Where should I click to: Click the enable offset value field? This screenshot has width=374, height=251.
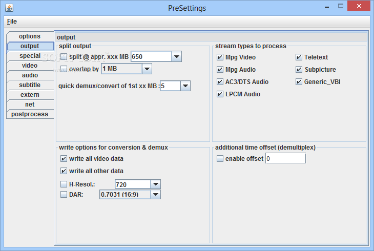point(285,159)
